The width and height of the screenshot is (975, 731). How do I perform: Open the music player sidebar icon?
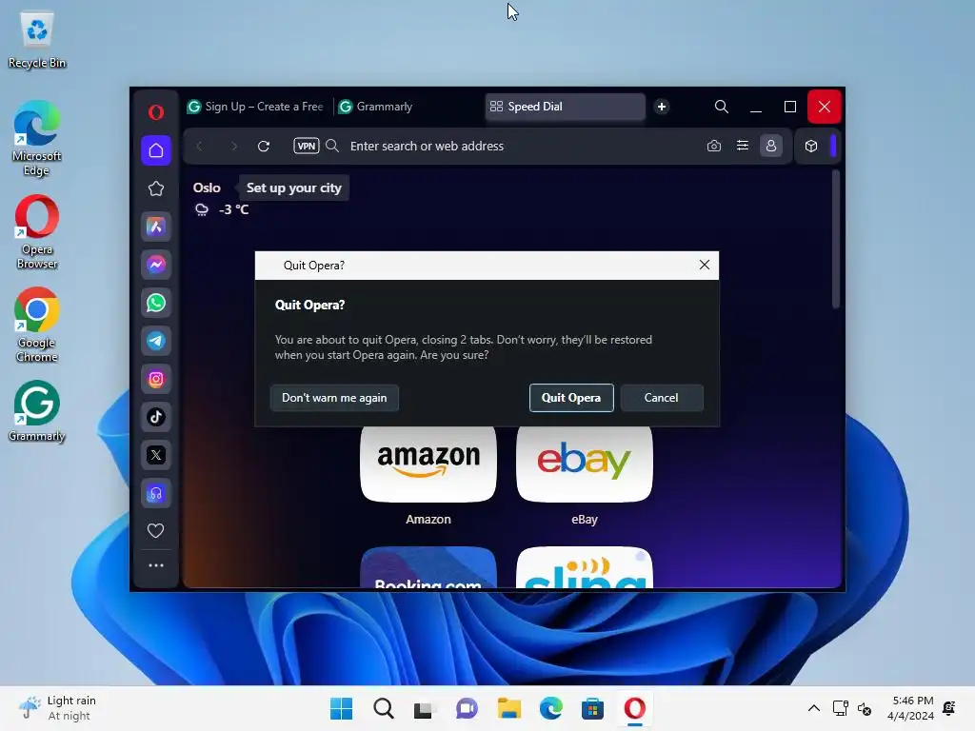point(156,494)
